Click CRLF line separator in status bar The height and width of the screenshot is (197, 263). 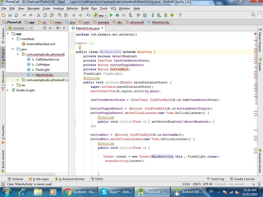pos(196,184)
